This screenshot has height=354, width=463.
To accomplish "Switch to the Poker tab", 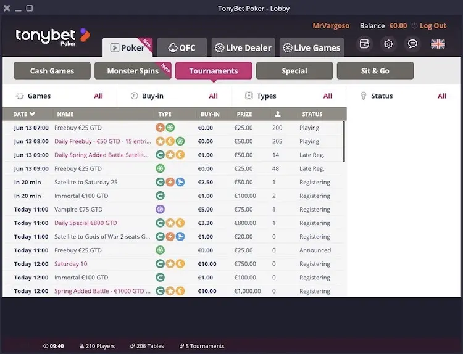I will pos(128,47).
